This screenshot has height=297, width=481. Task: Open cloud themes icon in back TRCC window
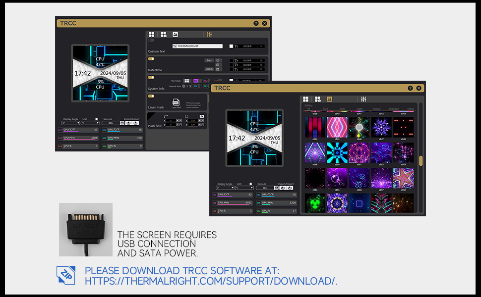point(164,34)
